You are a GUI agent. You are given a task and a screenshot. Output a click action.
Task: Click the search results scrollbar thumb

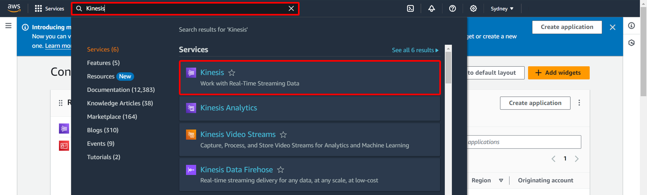point(448,68)
